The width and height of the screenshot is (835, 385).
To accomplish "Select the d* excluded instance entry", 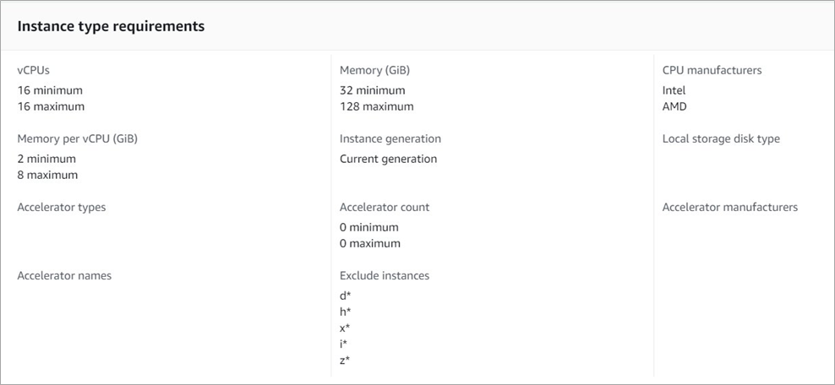I will pos(345,296).
